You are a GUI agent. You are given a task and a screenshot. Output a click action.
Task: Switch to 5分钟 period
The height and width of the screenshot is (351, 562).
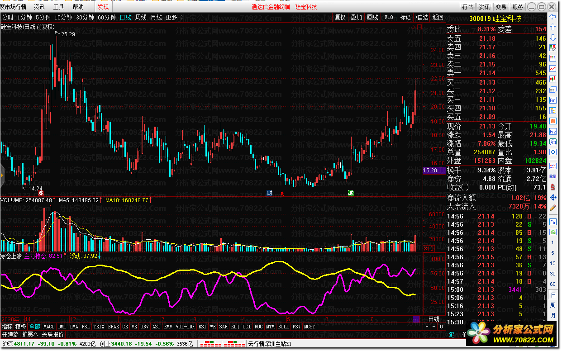tap(43, 17)
